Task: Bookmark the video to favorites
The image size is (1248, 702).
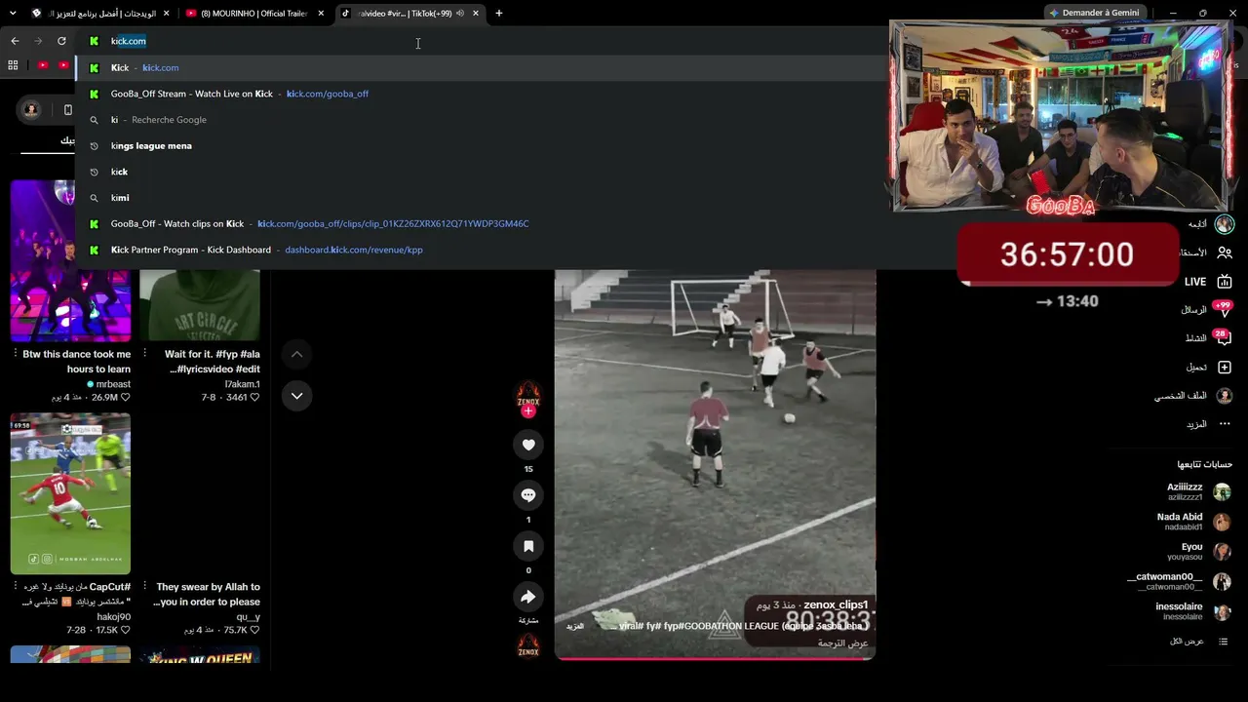Action: (528, 546)
